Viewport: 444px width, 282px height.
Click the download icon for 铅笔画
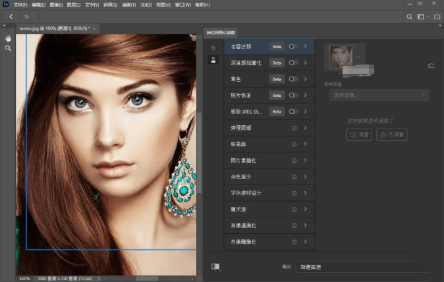[x=294, y=144]
